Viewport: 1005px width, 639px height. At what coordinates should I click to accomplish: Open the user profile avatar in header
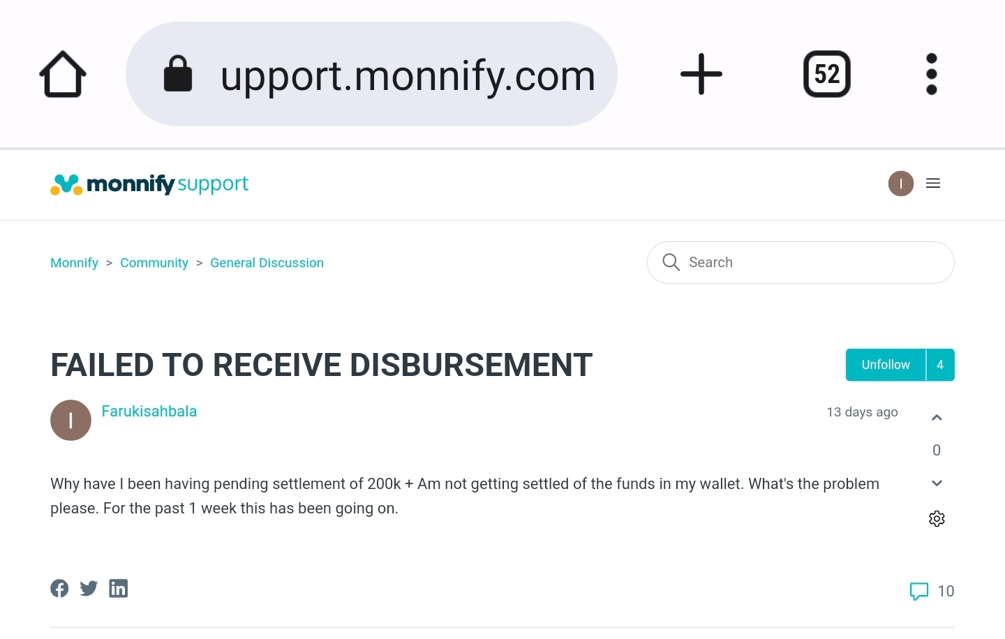click(900, 183)
